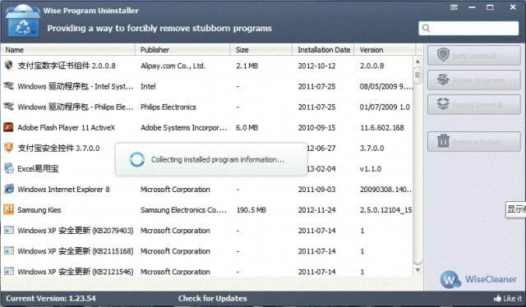
Task: Open Check for Updates link
Action: coord(213,298)
